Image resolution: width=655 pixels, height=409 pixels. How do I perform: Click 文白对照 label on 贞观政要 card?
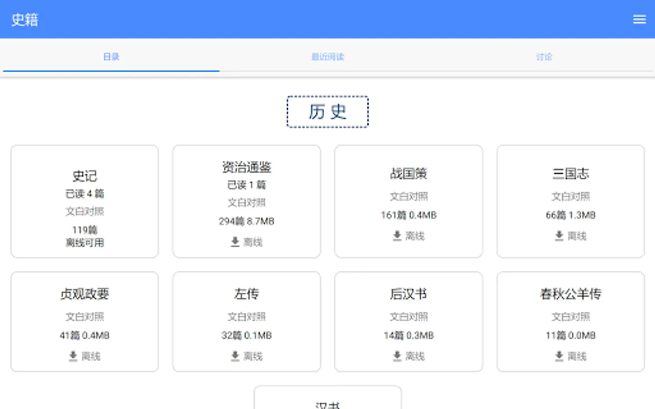click(x=85, y=316)
